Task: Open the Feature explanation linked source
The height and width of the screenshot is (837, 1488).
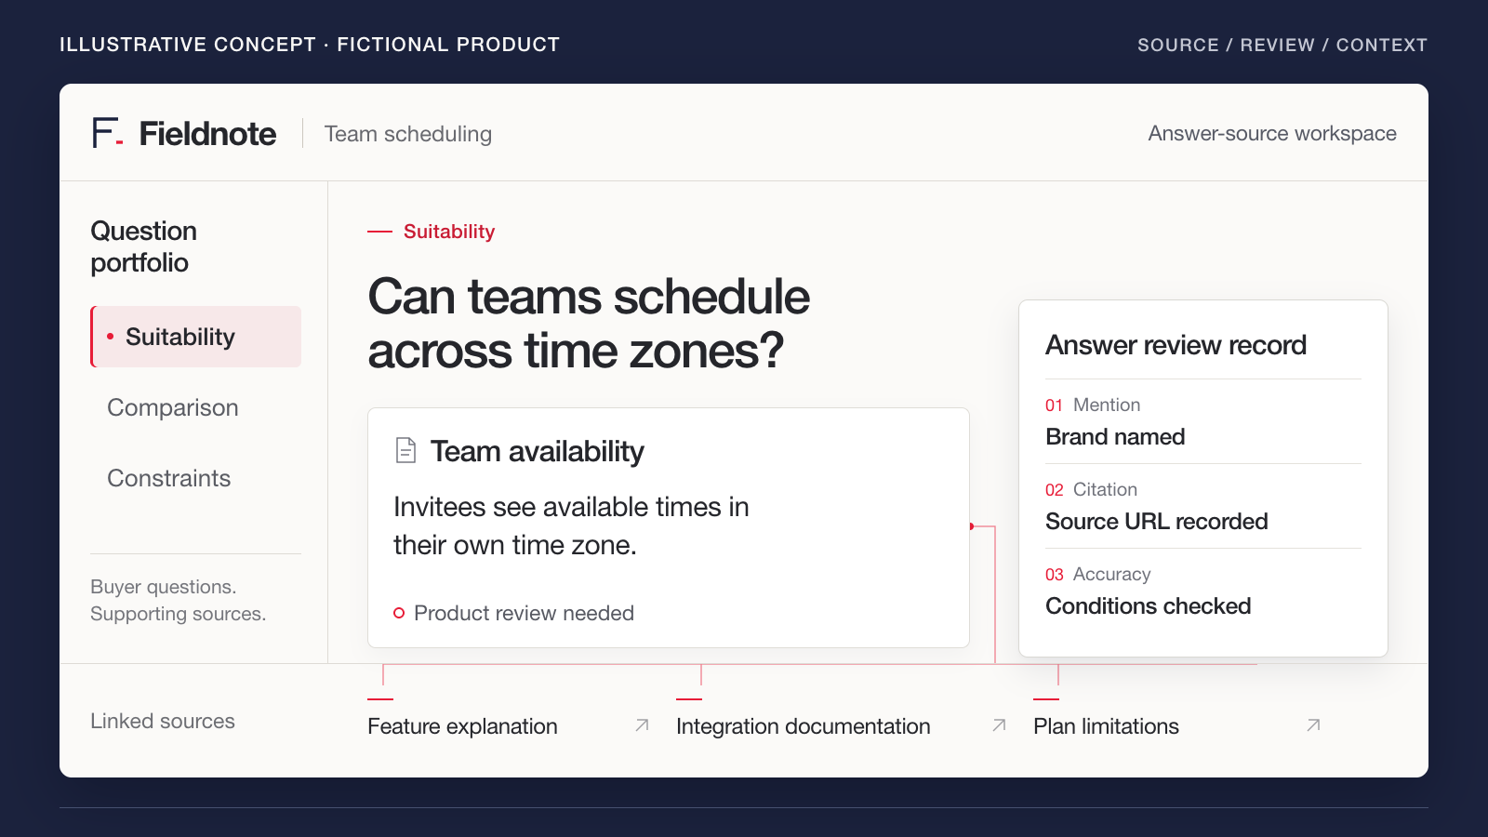Action: (462, 726)
